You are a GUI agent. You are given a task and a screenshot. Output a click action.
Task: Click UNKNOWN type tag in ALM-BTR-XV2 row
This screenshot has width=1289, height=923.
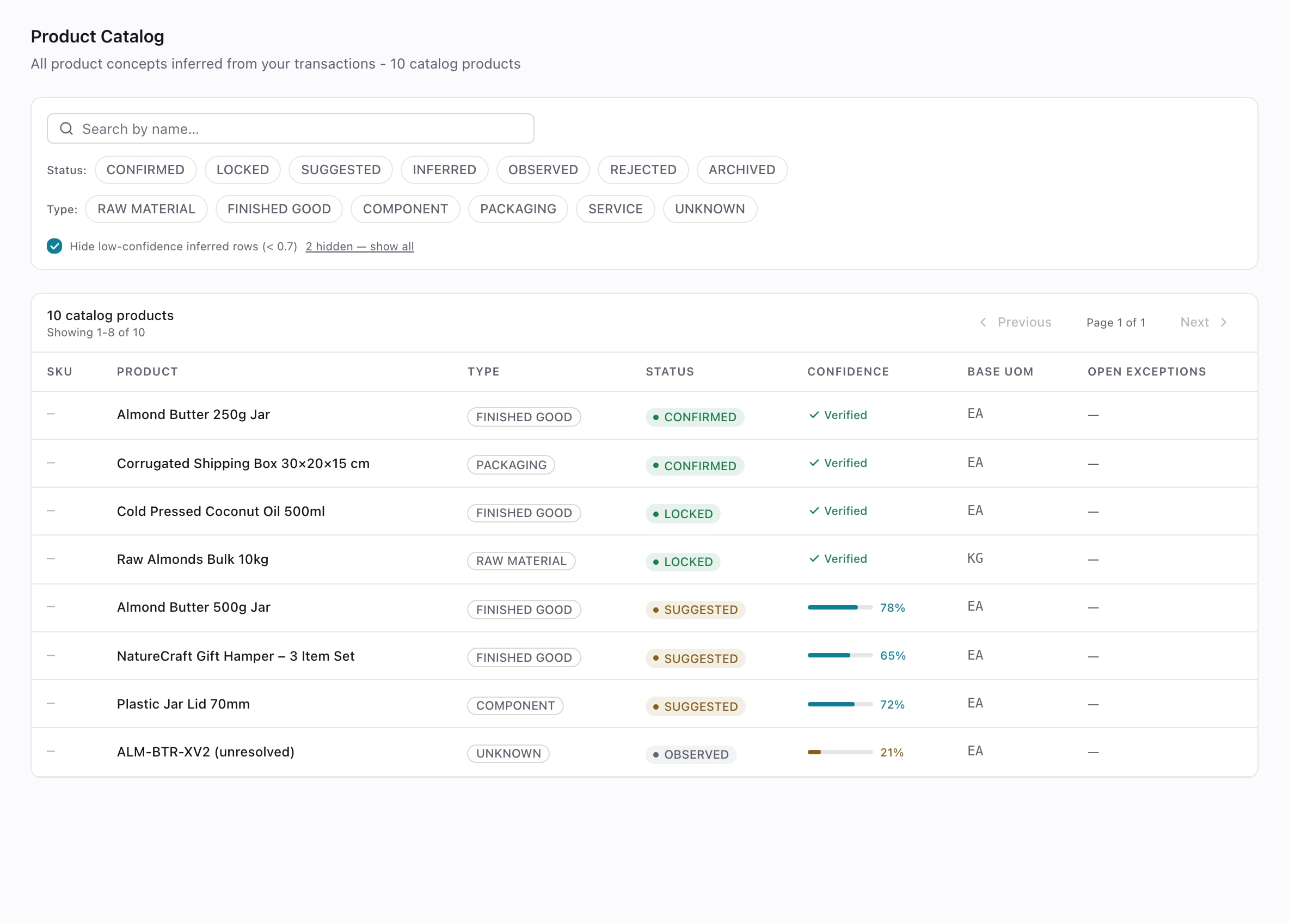coord(508,754)
